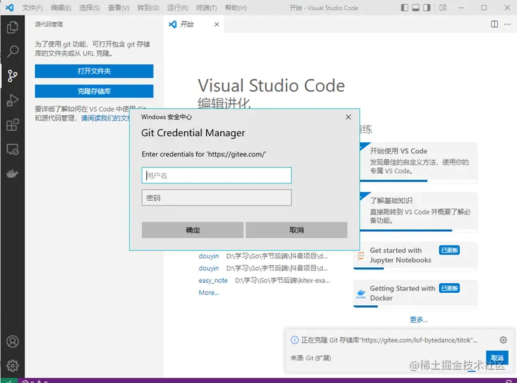Open the easy_note recent project

click(213, 280)
